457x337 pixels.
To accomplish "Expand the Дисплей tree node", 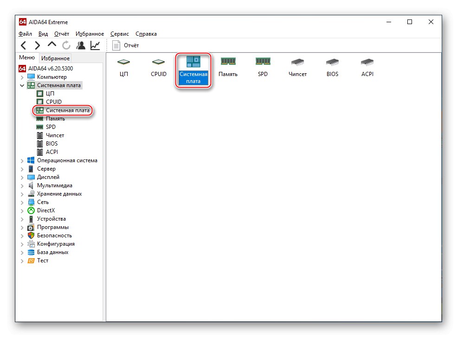I will (x=22, y=178).
